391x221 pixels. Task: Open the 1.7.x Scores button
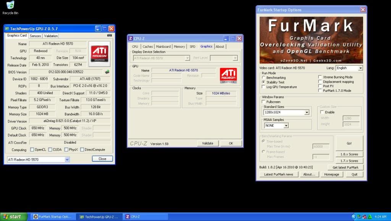coord(349,161)
